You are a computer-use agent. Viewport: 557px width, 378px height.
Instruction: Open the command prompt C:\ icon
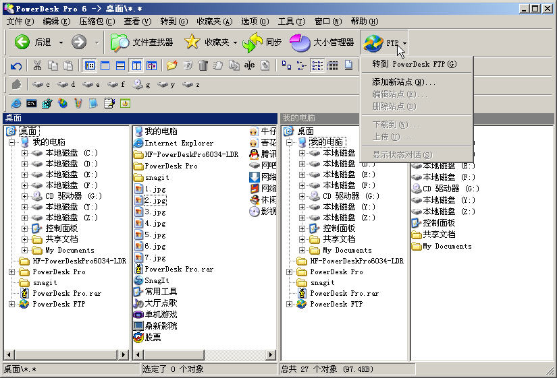[x=31, y=103]
